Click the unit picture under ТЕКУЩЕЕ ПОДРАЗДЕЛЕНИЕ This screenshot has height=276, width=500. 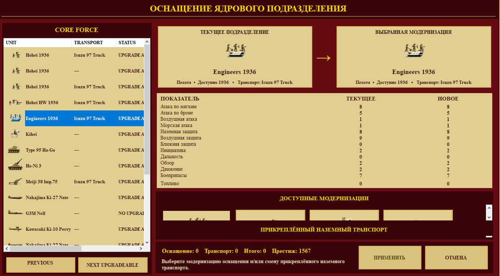pyautogui.click(x=236, y=51)
